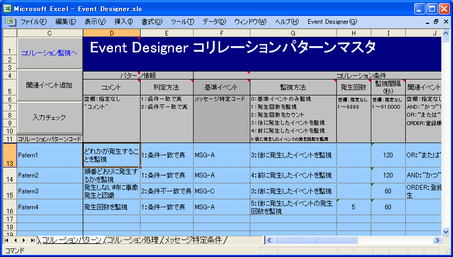This screenshot has width=453, height=257.
Task: Select column D header
Action: coord(111,33)
